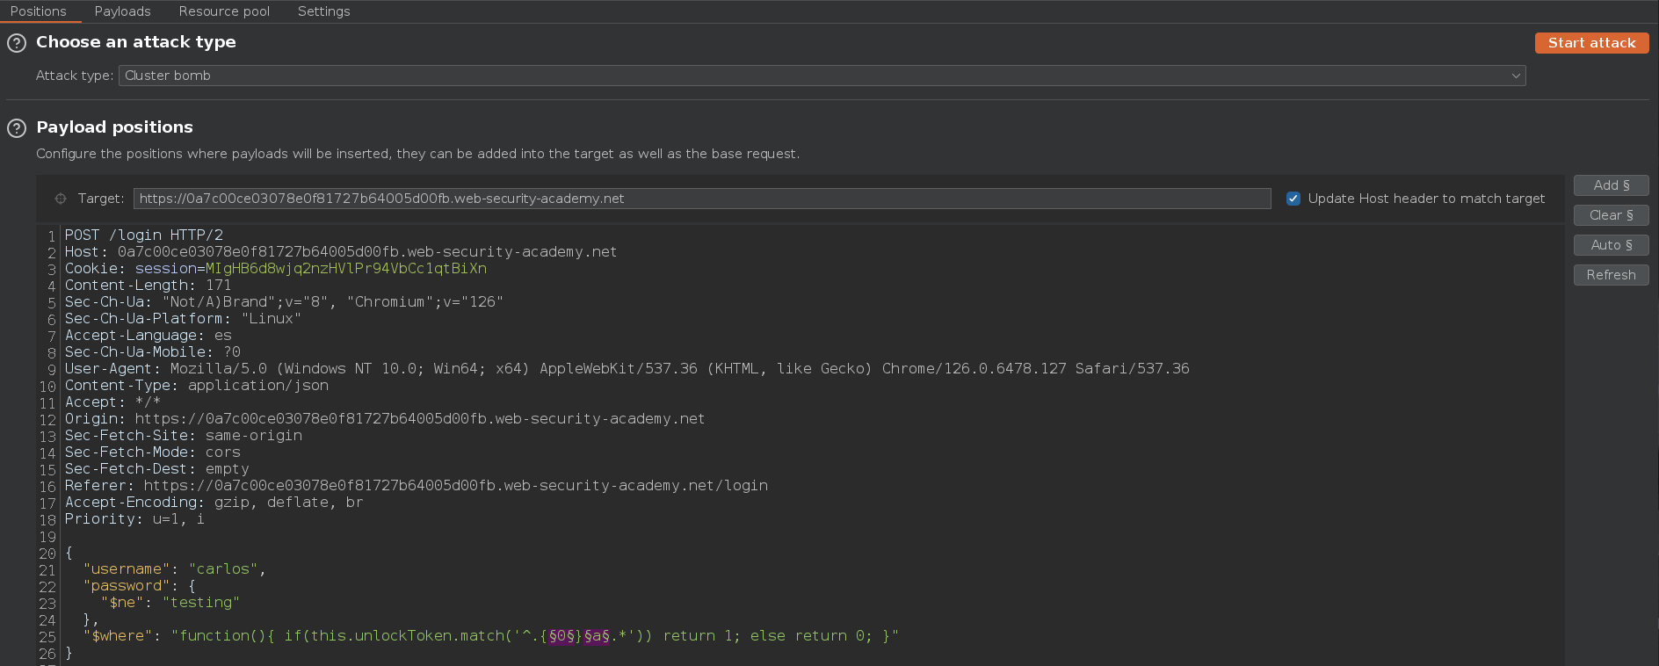
Task: Open the Settings tab
Action: (323, 11)
